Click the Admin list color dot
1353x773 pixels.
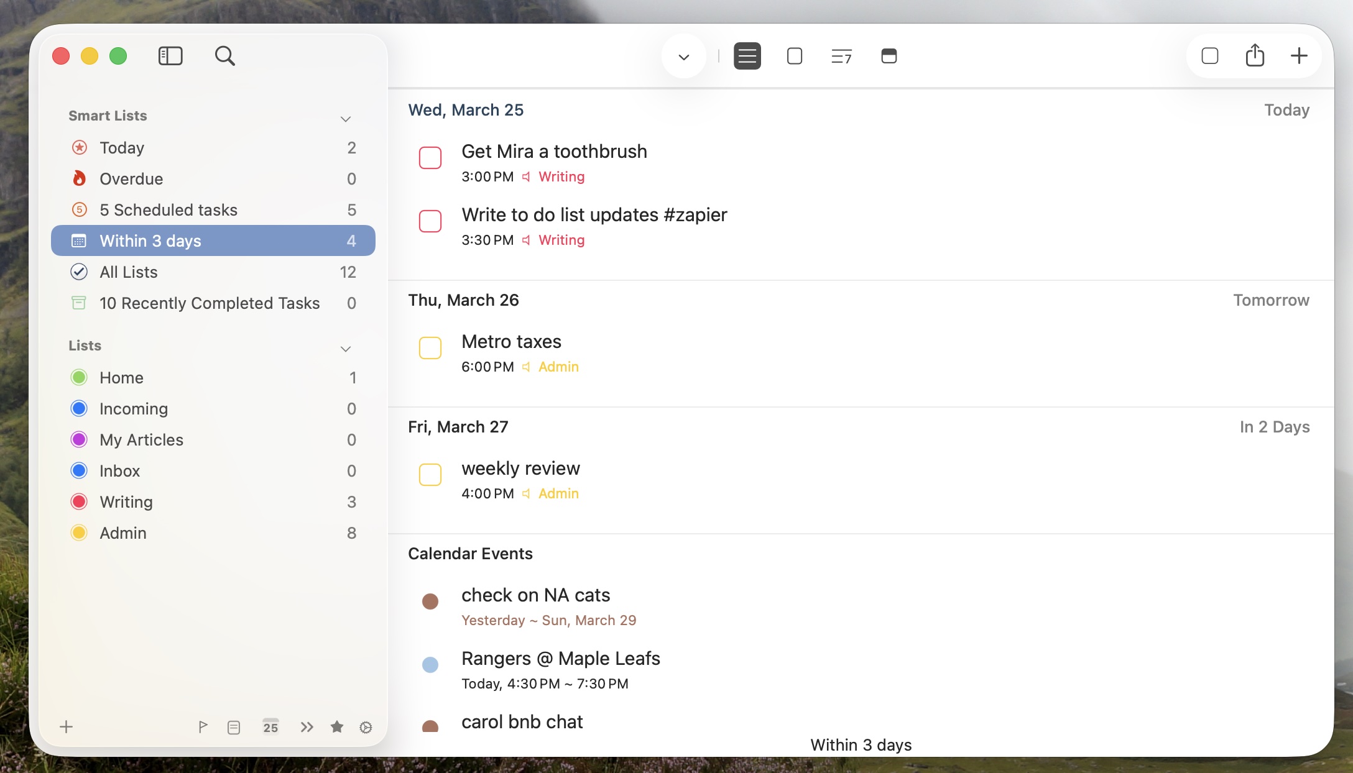pos(79,533)
